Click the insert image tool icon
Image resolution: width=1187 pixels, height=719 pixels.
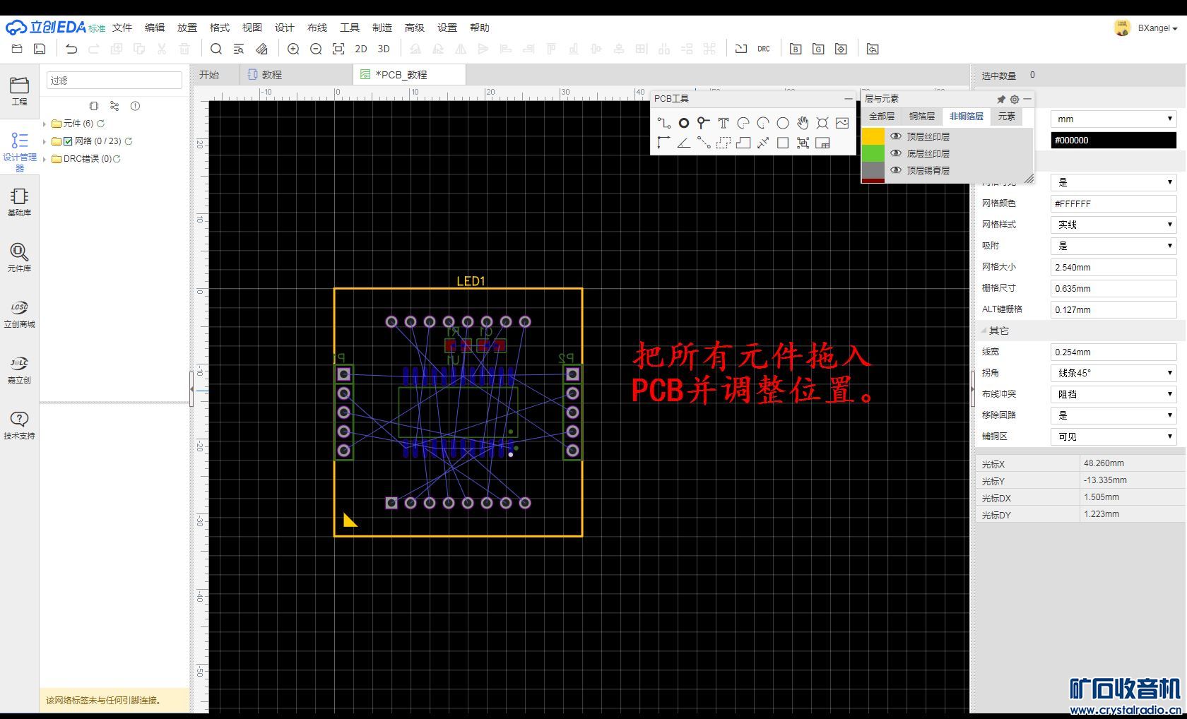[x=842, y=123]
